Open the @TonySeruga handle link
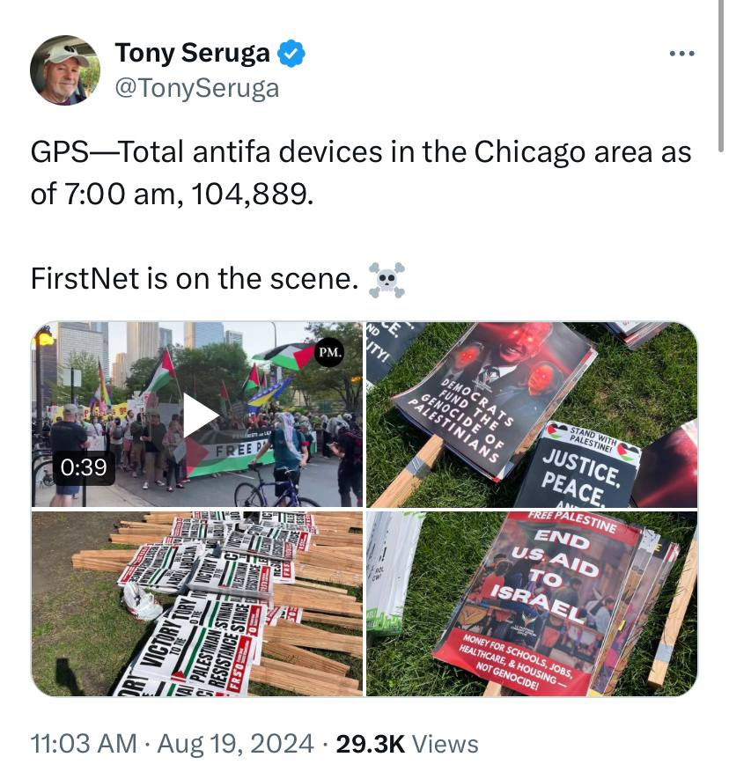Viewport: 729px width, 779px height. coord(197,88)
